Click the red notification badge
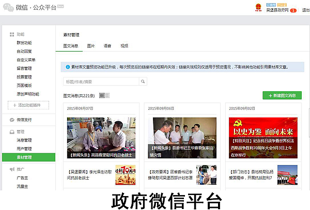The width and height of the screenshot is (310, 210). pos(293,10)
